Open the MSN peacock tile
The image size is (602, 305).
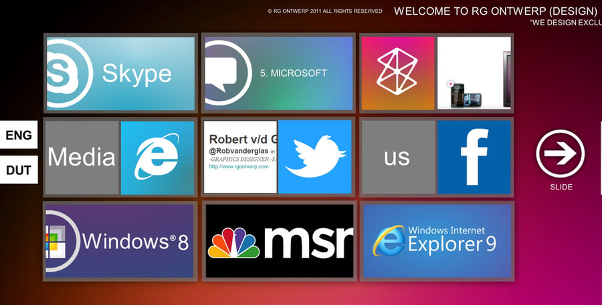[280, 241]
